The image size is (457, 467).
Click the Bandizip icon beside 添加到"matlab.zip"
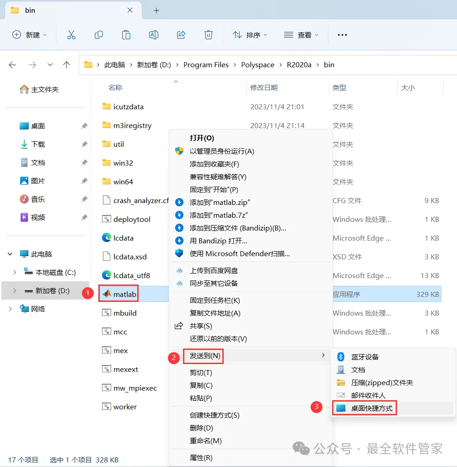(x=179, y=202)
